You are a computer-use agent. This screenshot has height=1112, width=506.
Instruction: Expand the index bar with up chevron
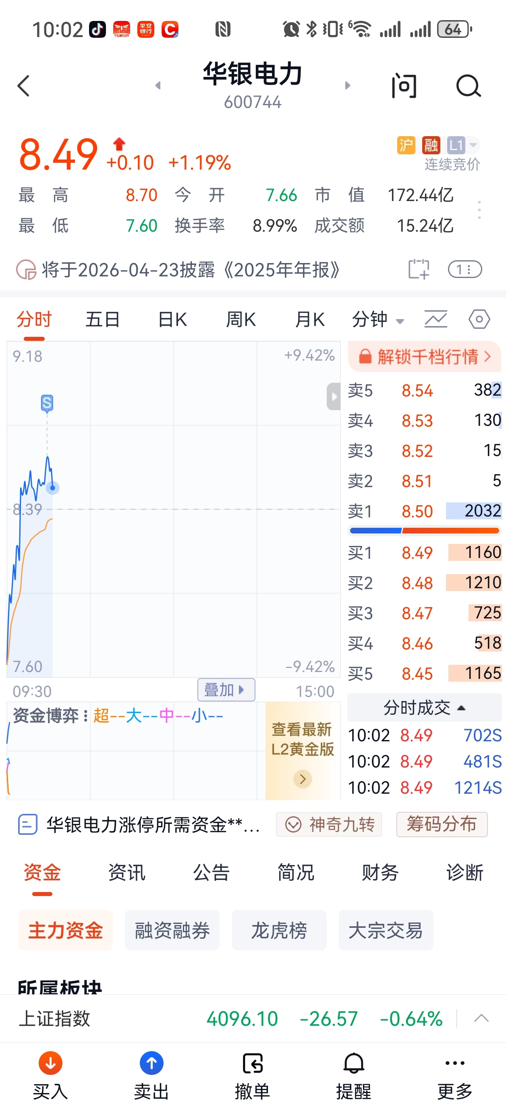click(481, 1019)
